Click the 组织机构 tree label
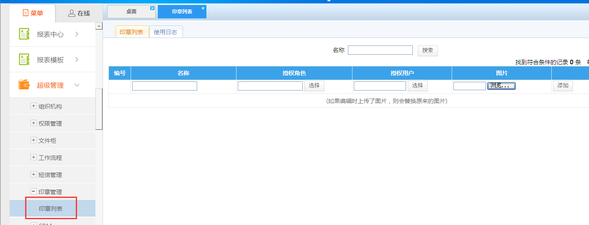The width and height of the screenshot is (589, 225). coord(50,106)
